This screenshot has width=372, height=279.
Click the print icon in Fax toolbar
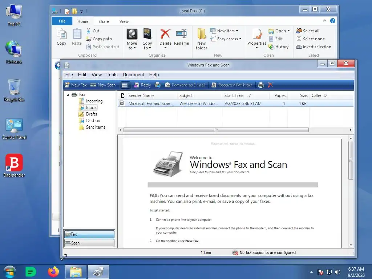261,85
